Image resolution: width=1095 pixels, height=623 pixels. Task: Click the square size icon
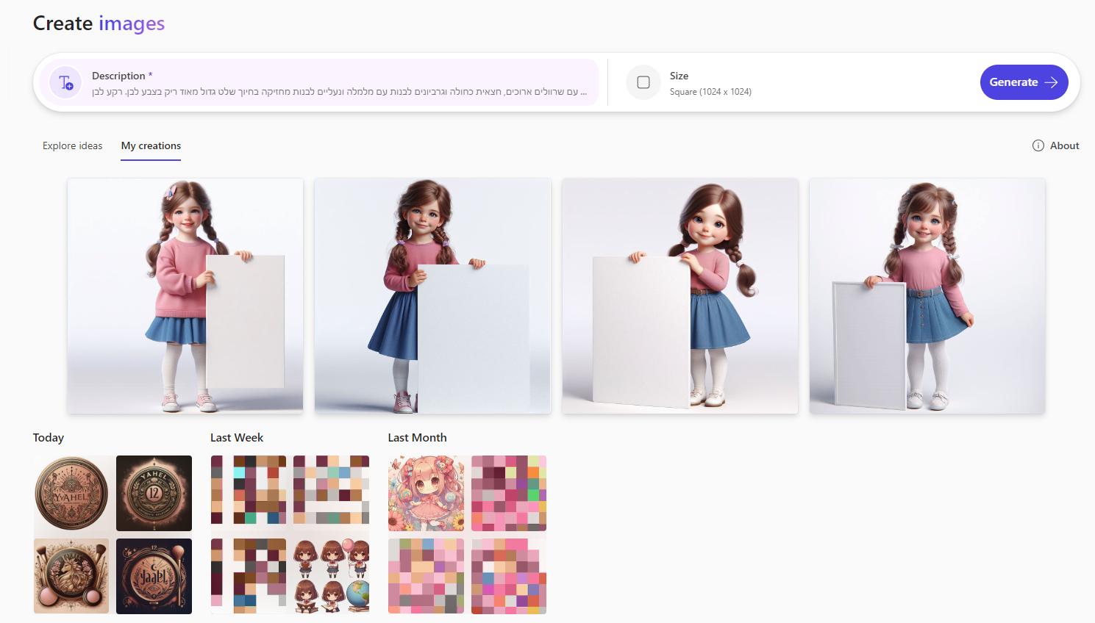tap(643, 82)
